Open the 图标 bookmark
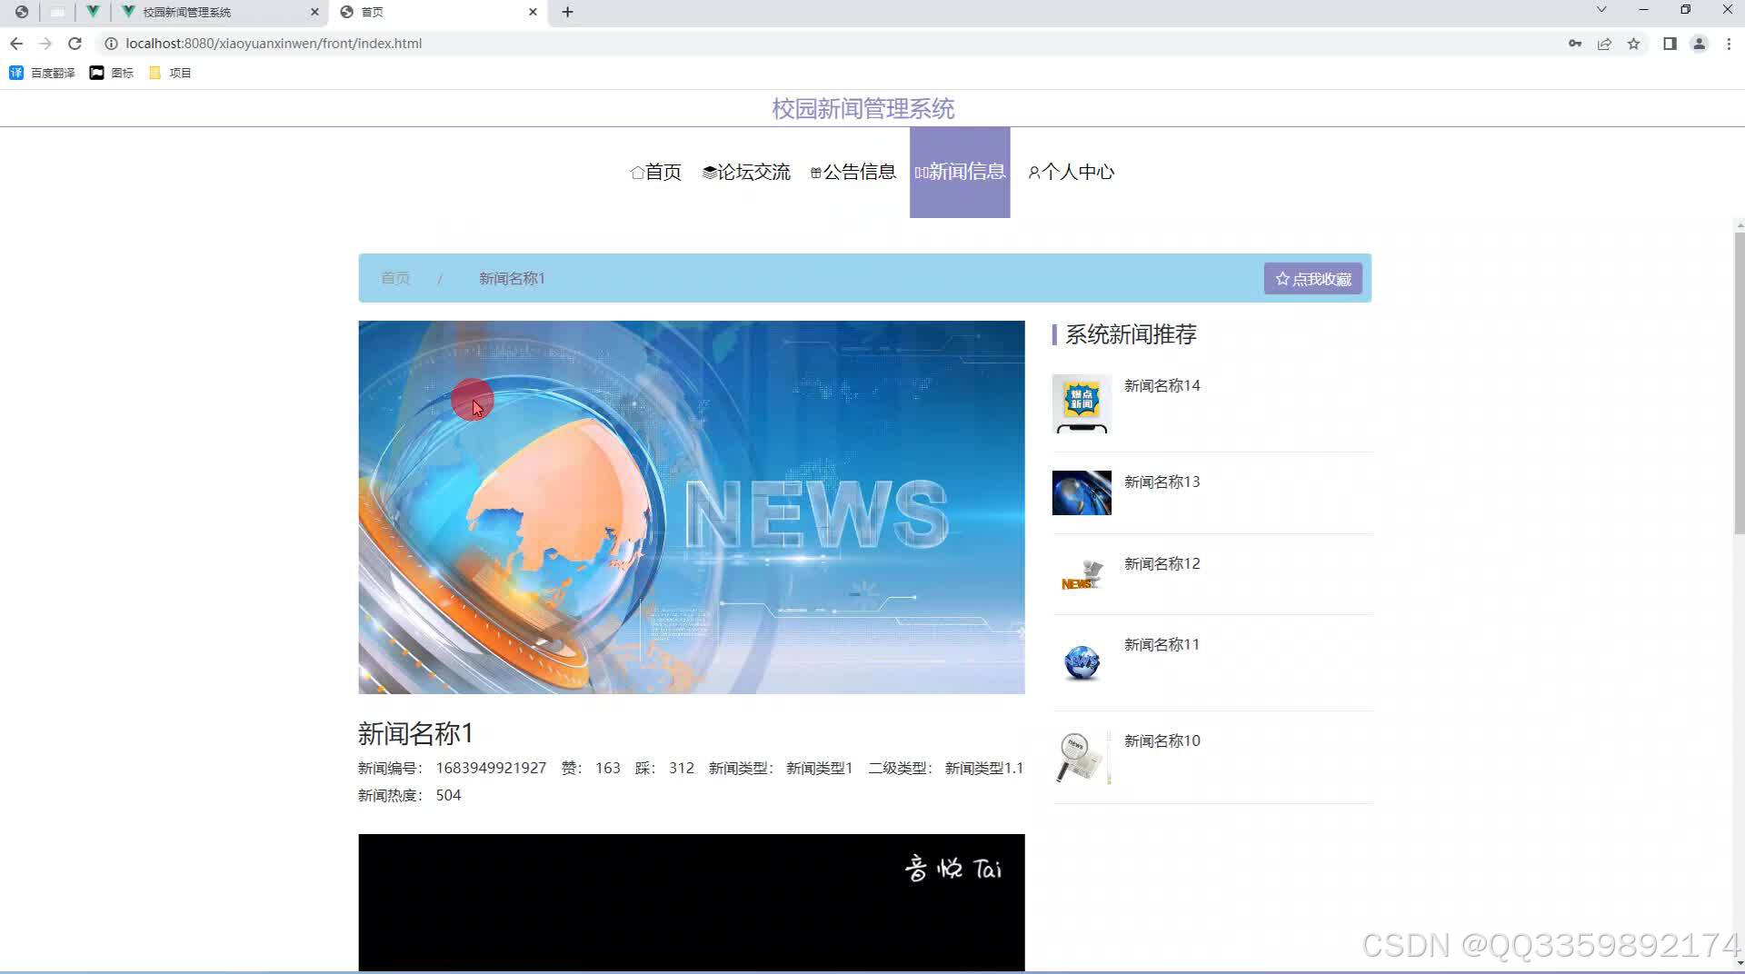The image size is (1745, 974). pyautogui.click(x=111, y=73)
